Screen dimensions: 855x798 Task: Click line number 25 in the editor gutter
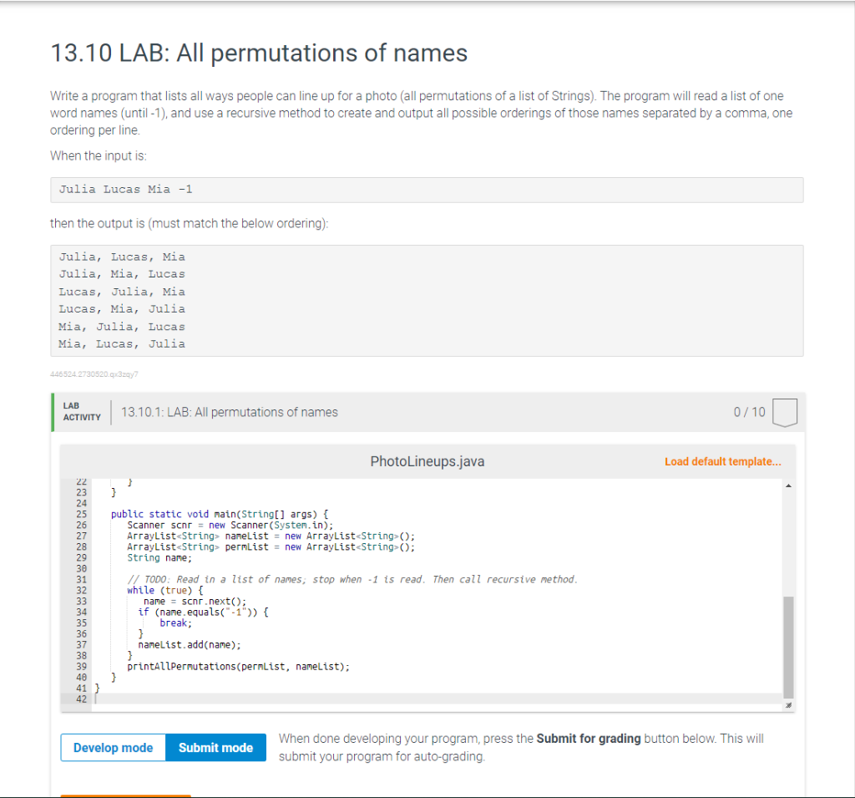(x=80, y=514)
